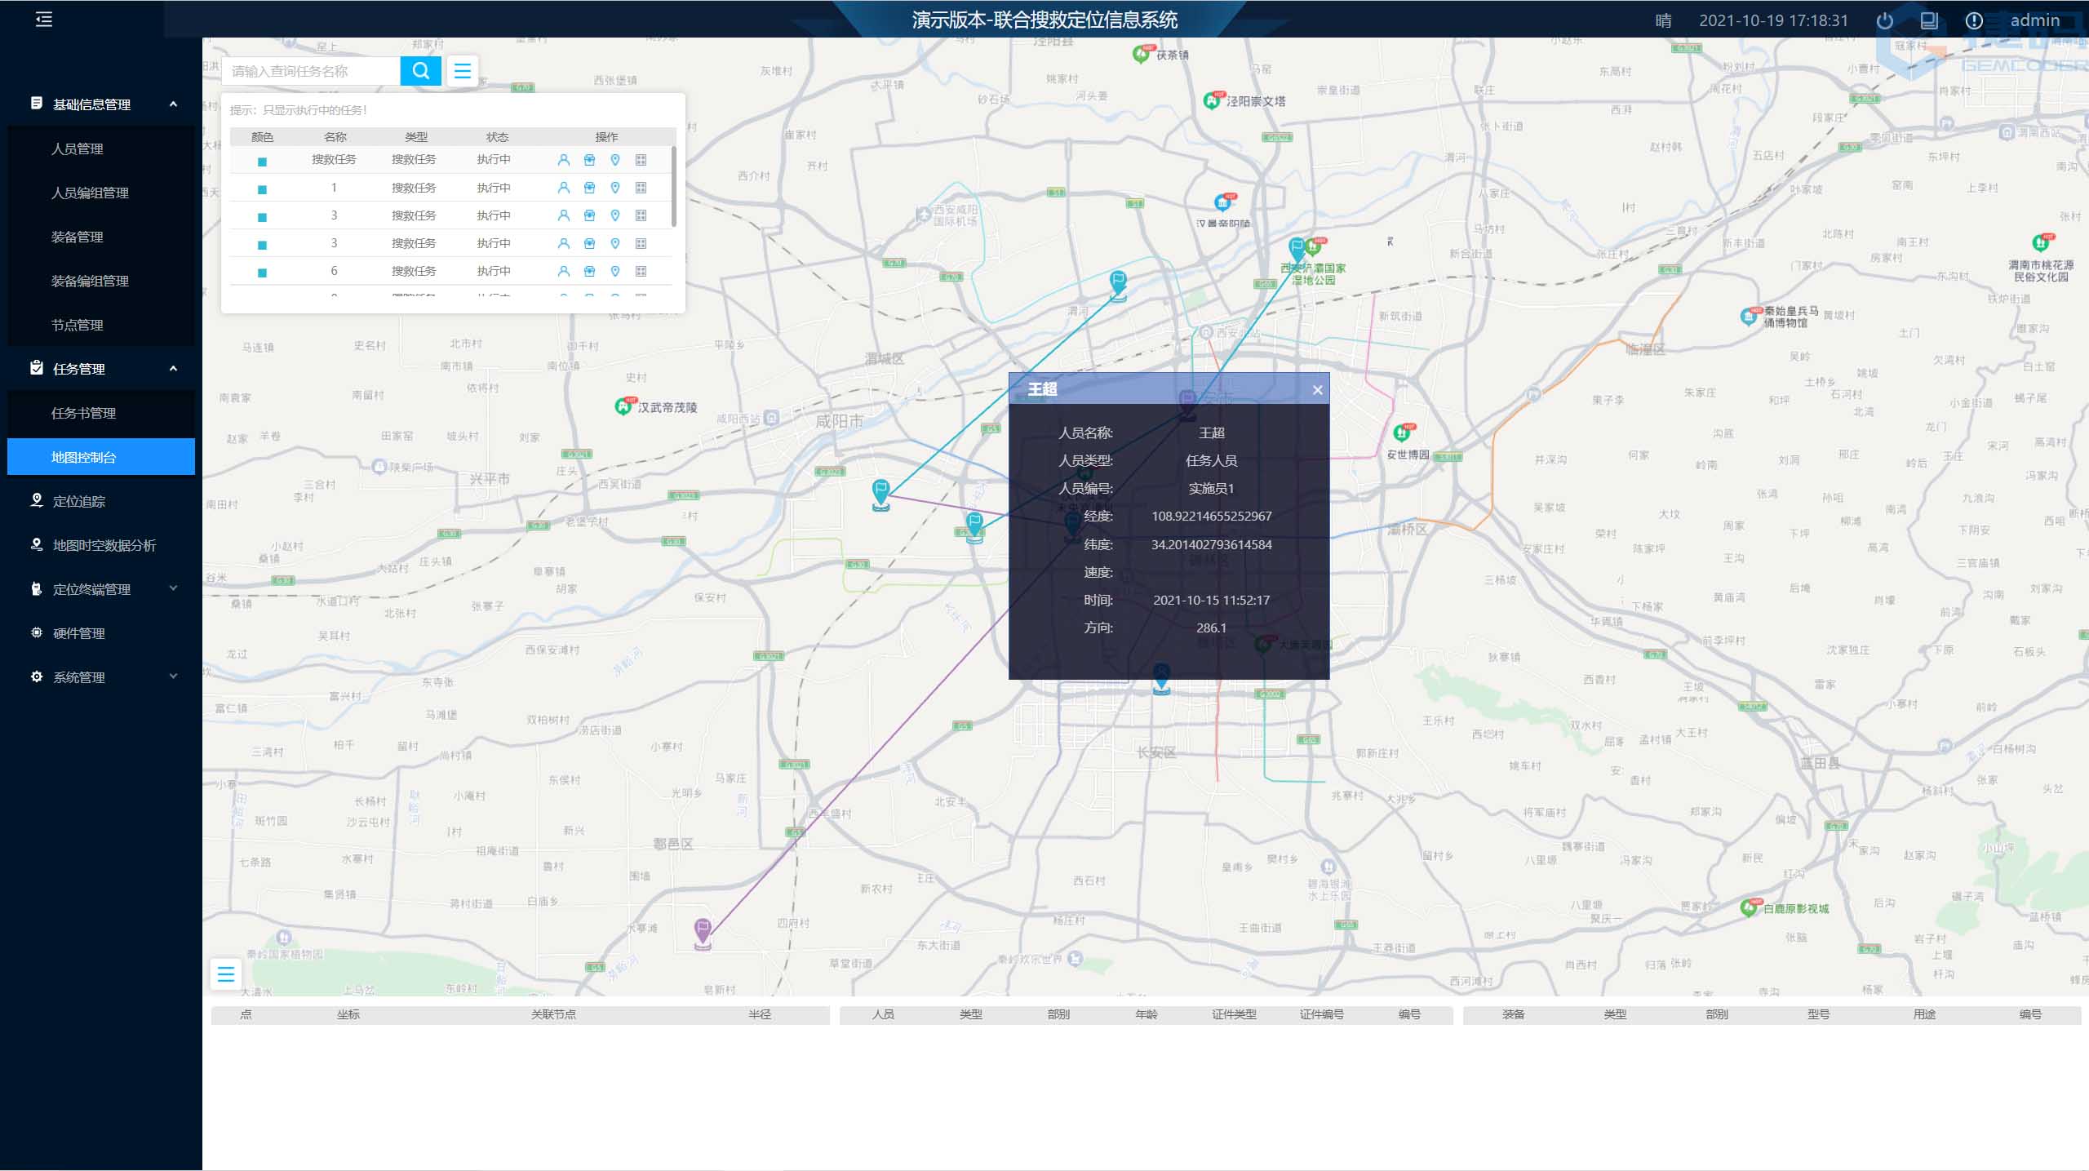This screenshot has width=2089, height=1171.
Task: Toggle the task list hamburger button beside search
Action: pos(462,71)
